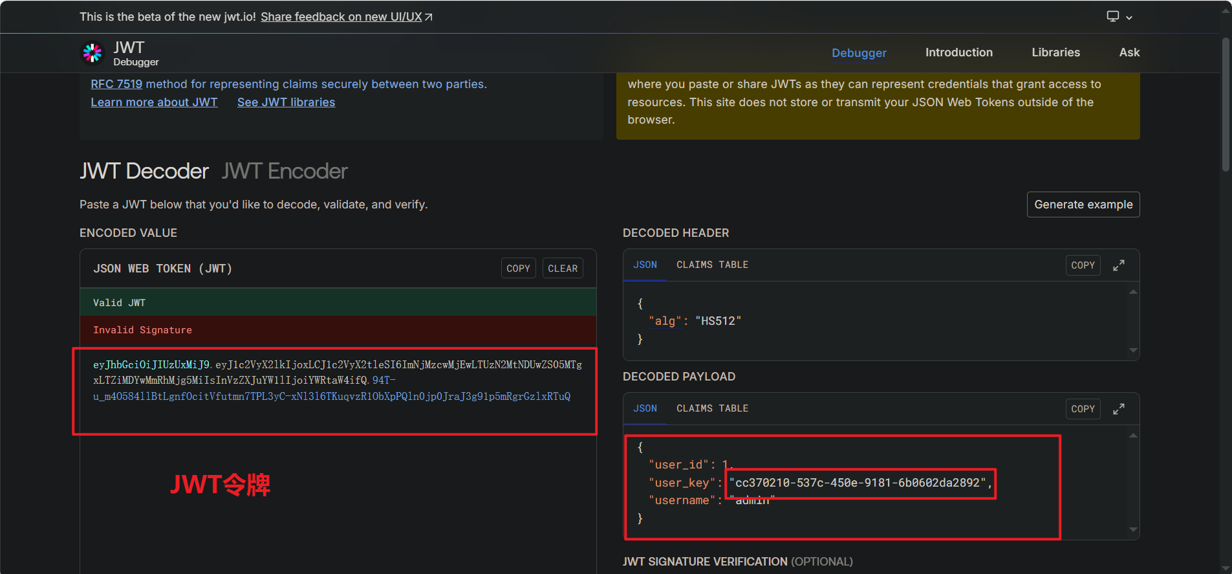Open the Introduction nav item
The image size is (1232, 574).
pyautogui.click(x=958, y=52)
